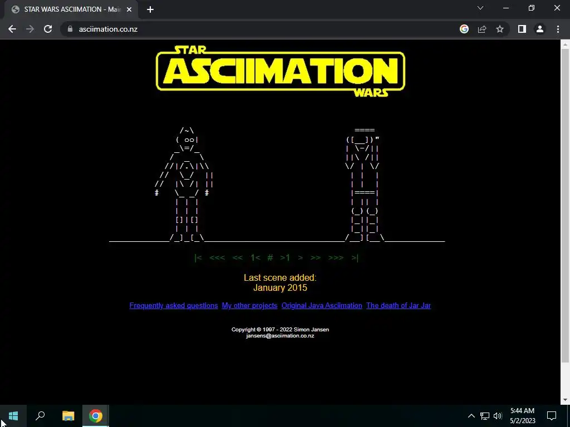Image resolution: width=570 pixels, height=427 pixels.
Task: Open the Frequently asked questions link
Action: (x=174, y=306)
